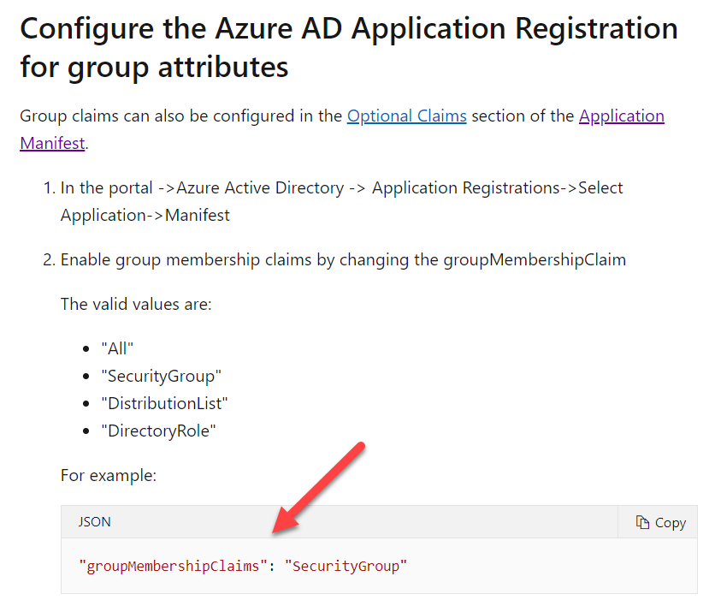Viewport: 709px width, 600px height.
Task: Click the page heading about Application Registration
Action: [349, 48]
